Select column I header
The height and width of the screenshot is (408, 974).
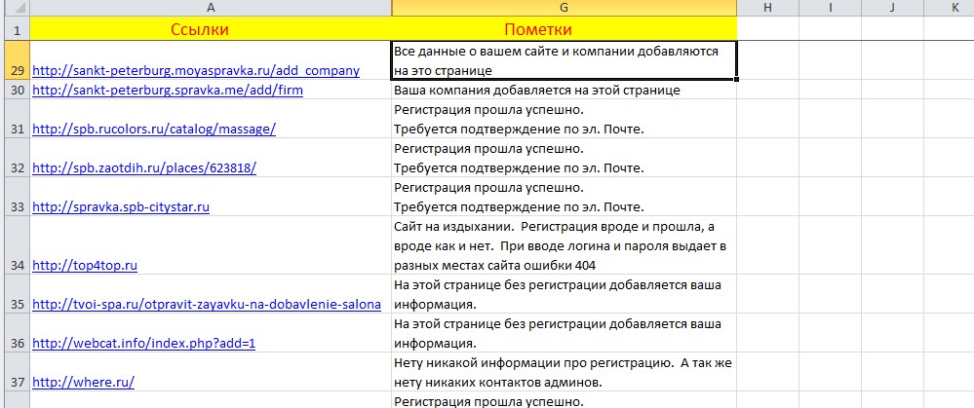tap(831, 8)
